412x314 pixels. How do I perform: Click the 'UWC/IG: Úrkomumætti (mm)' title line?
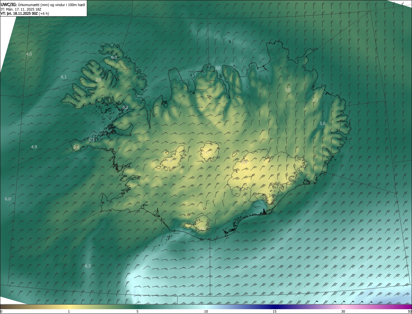tap(43, 4)
